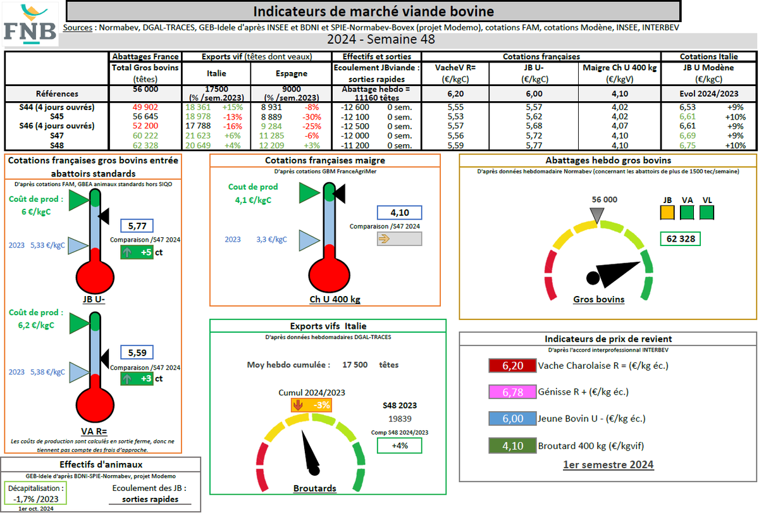
Task: Click the title Indicateurs de marché viande bovine
Action: 373,11
